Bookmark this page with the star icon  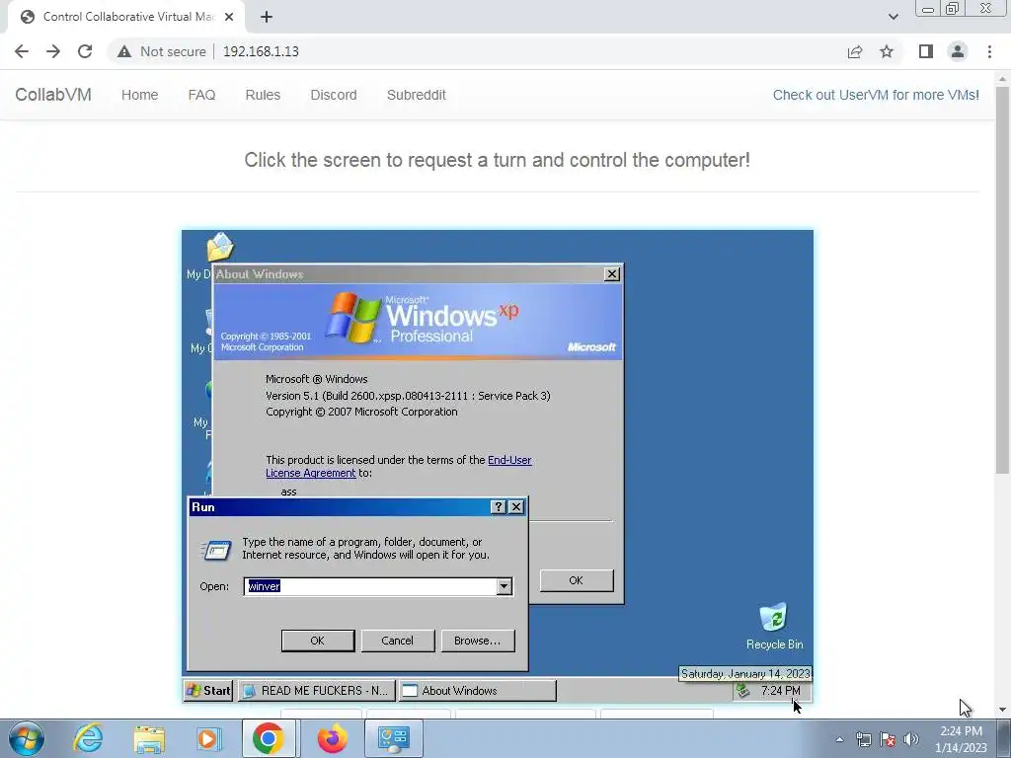pos(887,51)
